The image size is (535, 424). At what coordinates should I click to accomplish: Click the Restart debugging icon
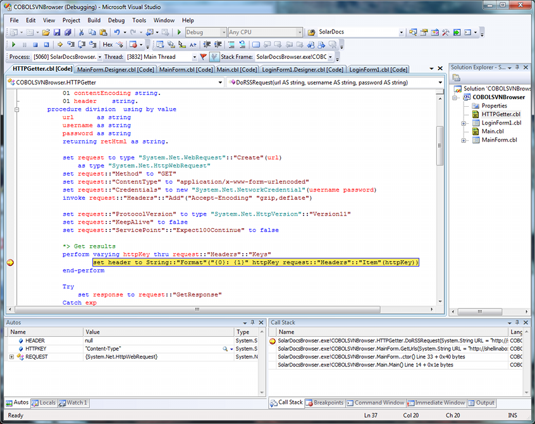(x=46, y=45)
